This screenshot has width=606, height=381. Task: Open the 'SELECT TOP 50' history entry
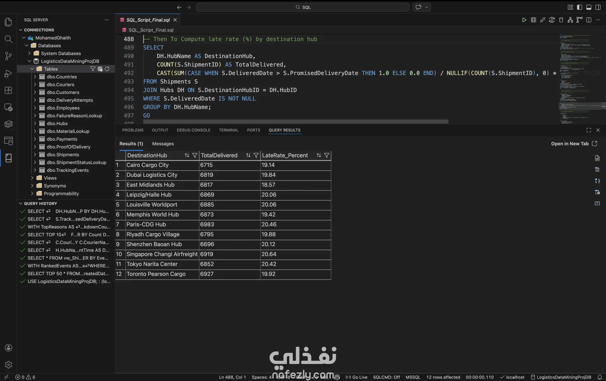coord(65,274)
